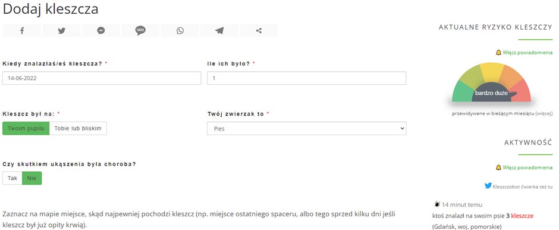
Task: Click the 'Ile ich było?' number field
Action: (x=307, y=78)
